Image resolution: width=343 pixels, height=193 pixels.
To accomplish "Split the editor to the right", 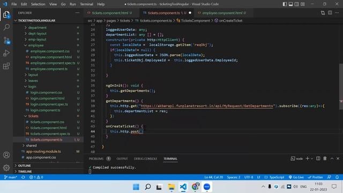I will (330, 13).
